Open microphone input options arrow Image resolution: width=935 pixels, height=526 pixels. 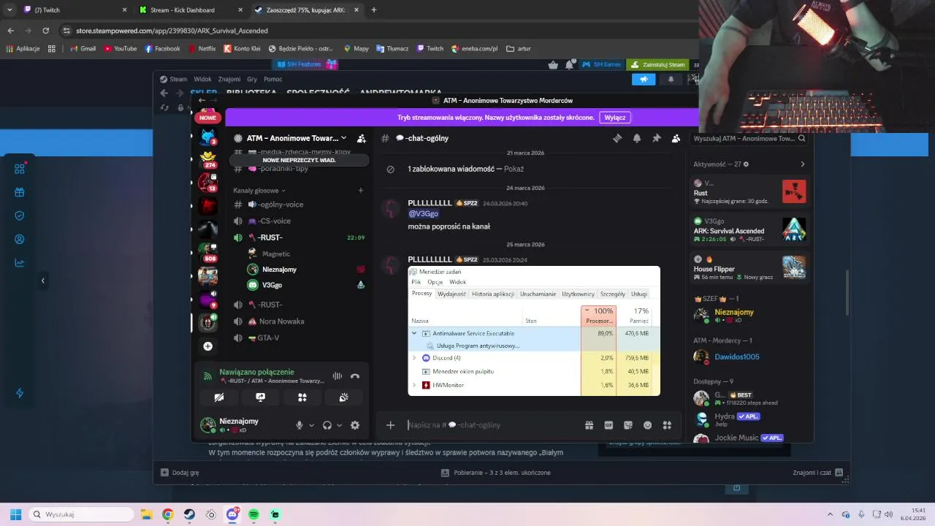point(311,425)
